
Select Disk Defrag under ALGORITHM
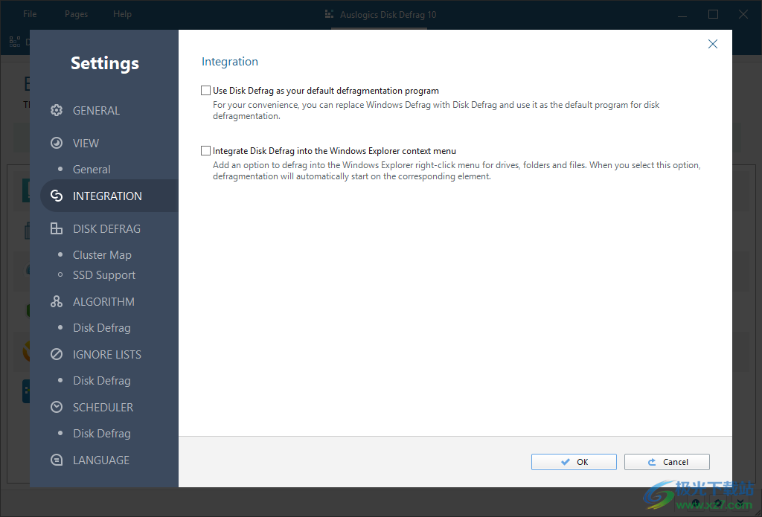tap(101, 328)
